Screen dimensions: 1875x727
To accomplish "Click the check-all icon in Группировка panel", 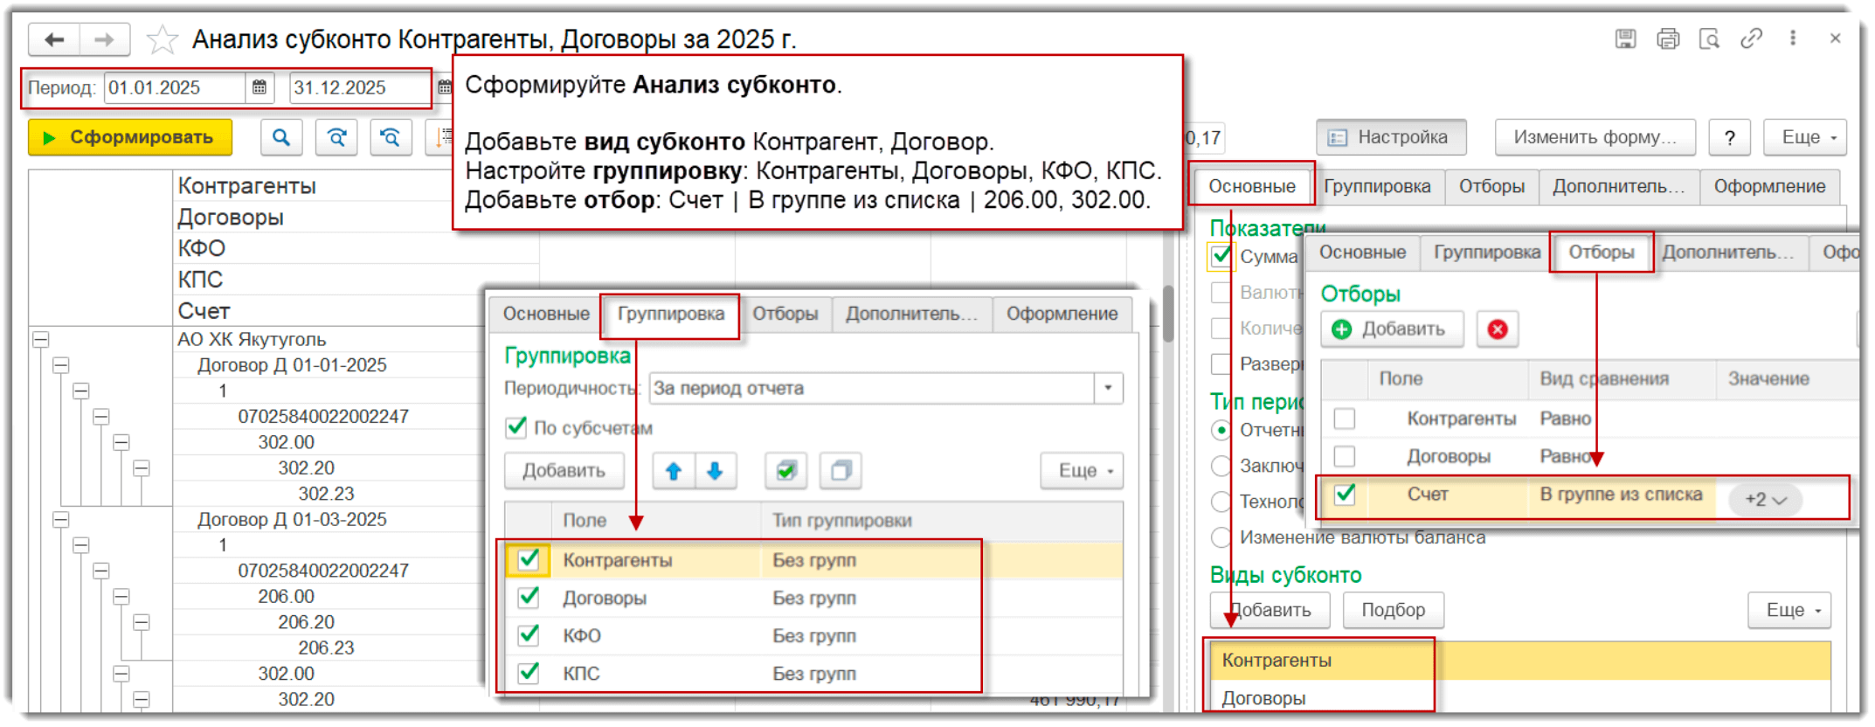I will point(785,471).
